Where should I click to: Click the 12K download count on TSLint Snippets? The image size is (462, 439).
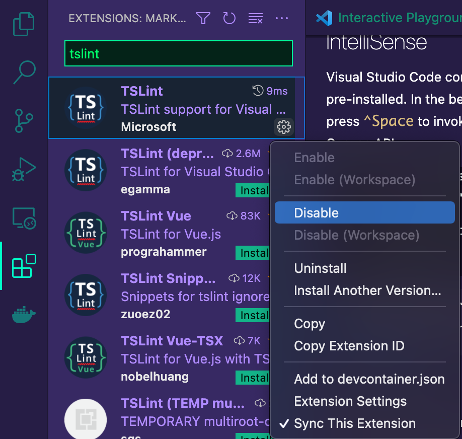(245, 278)
